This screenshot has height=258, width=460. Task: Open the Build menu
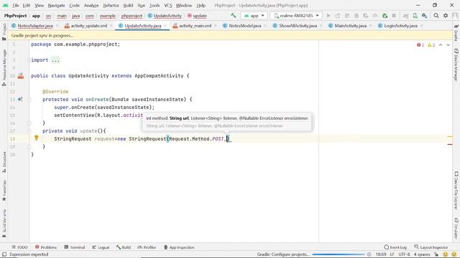(128, 5)
